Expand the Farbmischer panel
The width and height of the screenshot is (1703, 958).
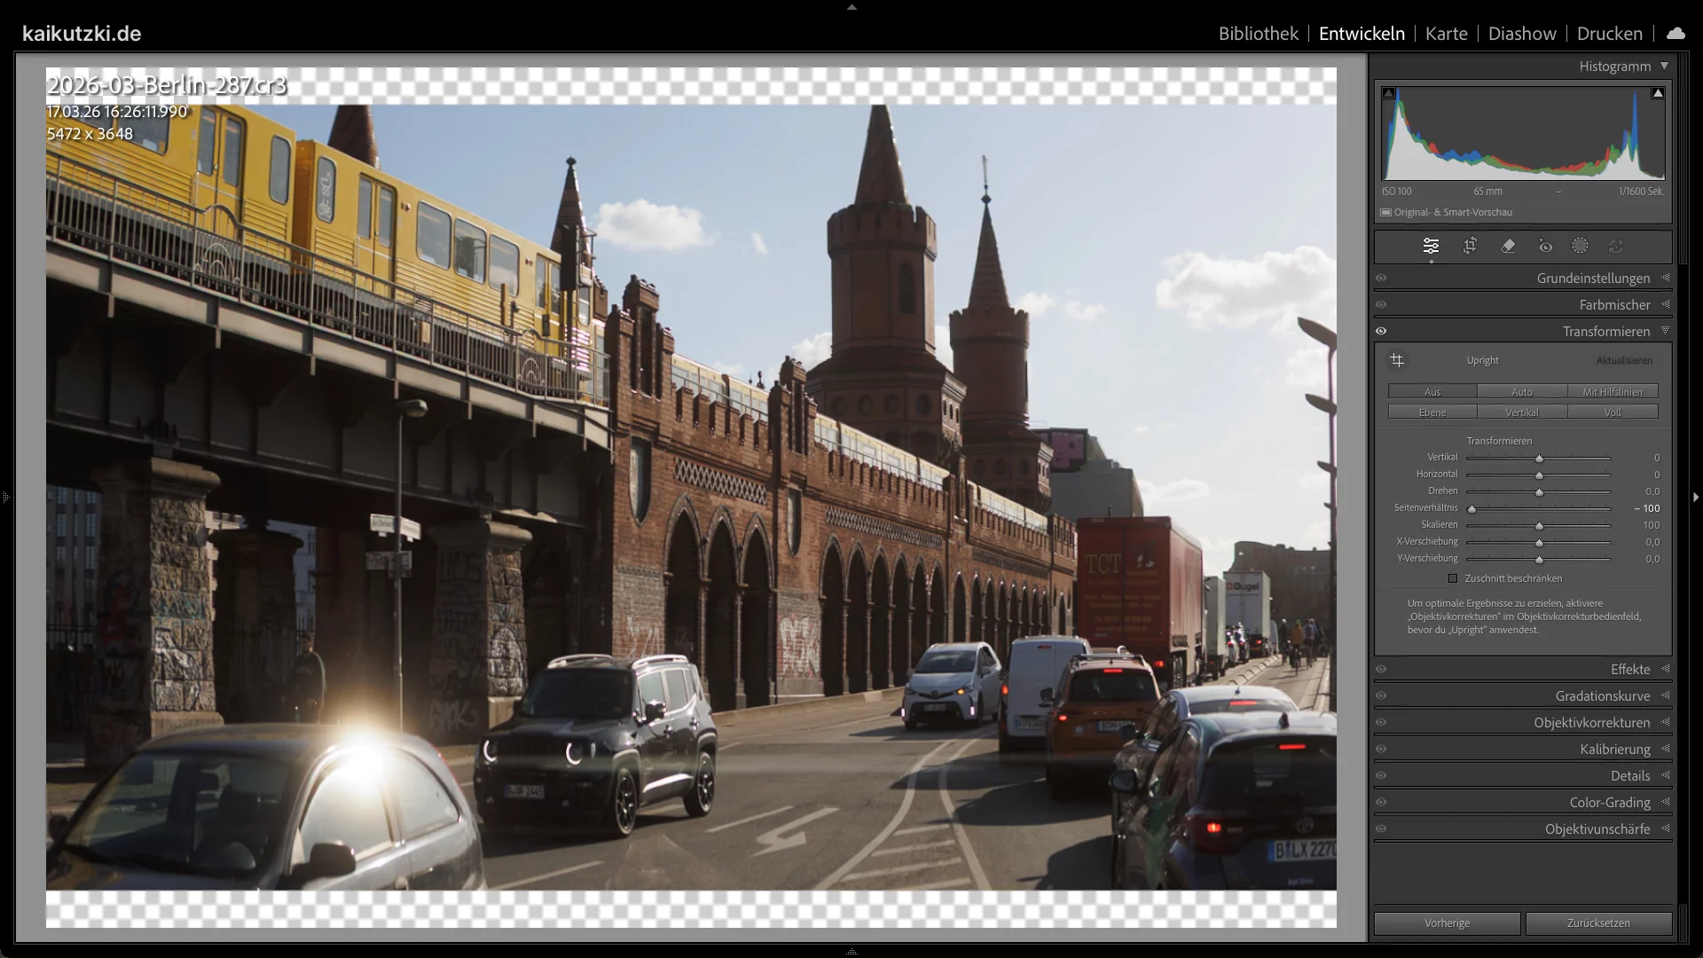[1614, 304]
